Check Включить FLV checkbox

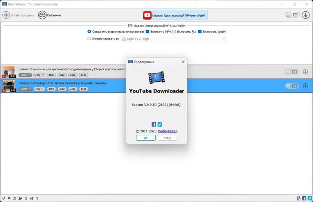click(x=174, y=32)
